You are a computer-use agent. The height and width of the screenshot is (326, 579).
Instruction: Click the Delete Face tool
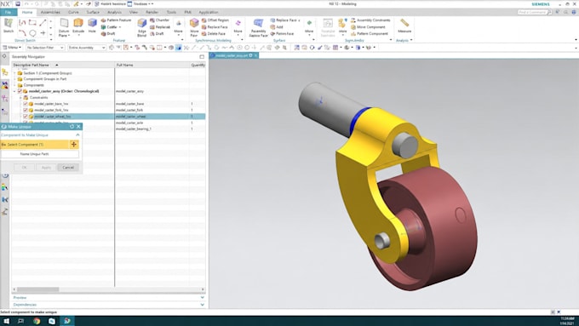click(x=214, y=33)
